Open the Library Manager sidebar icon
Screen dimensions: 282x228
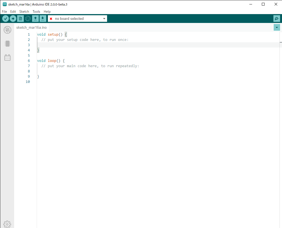point(7,57)
